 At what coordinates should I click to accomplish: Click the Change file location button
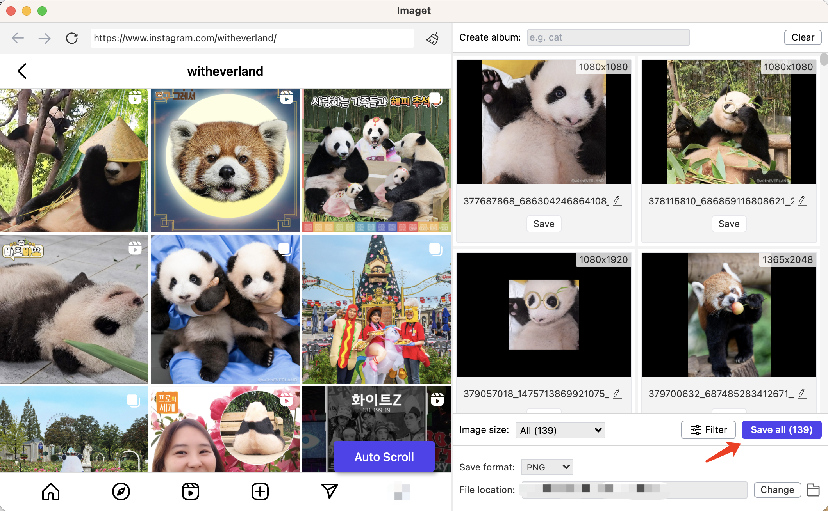[x=777, y=489]
